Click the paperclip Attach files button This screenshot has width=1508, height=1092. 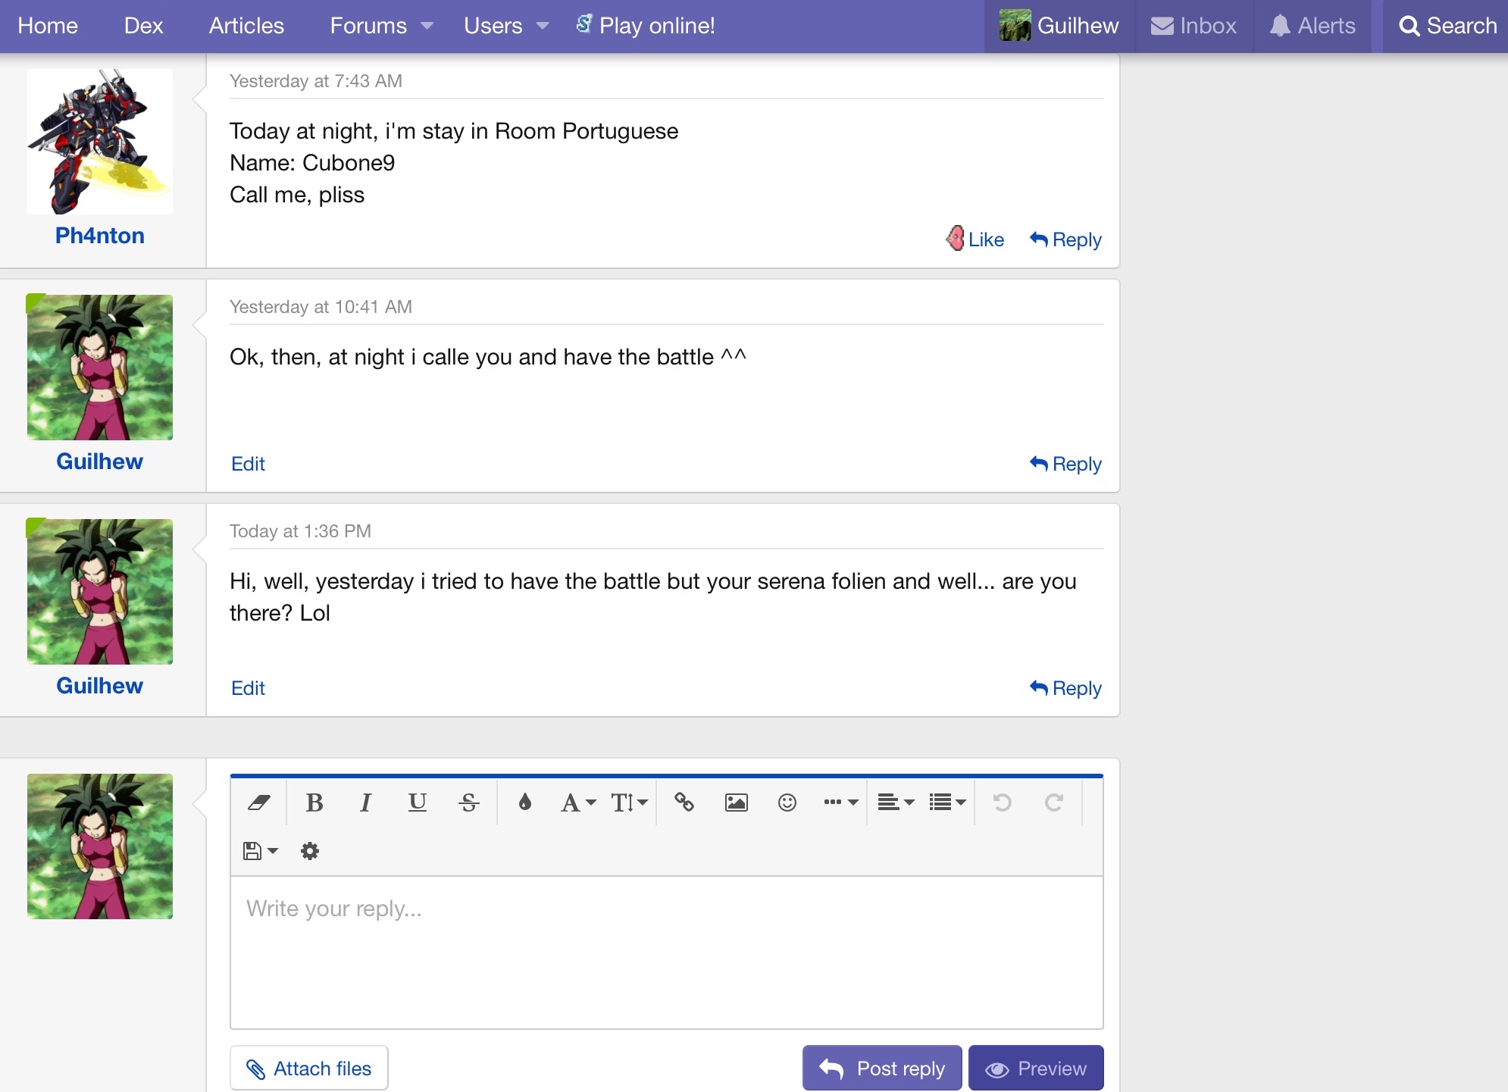tap(308, 1069)
